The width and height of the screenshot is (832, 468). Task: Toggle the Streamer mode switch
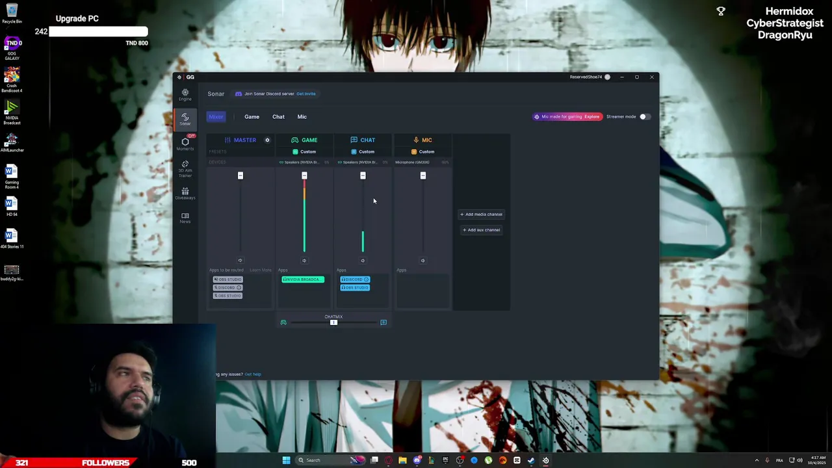click(644, 116)
